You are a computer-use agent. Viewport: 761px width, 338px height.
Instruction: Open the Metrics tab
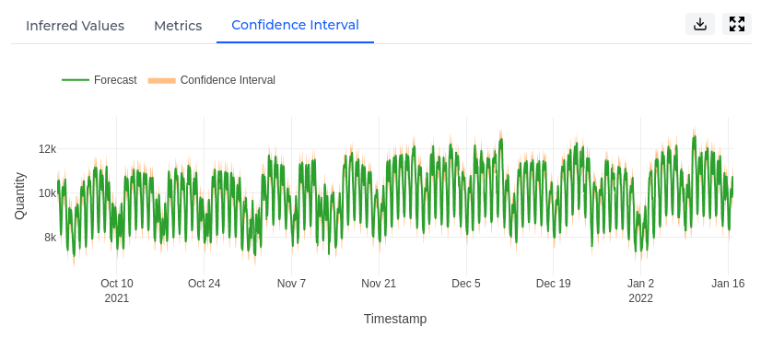point(178,26)
